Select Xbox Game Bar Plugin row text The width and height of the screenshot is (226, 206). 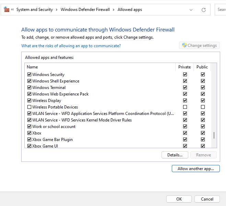[52, 140]
